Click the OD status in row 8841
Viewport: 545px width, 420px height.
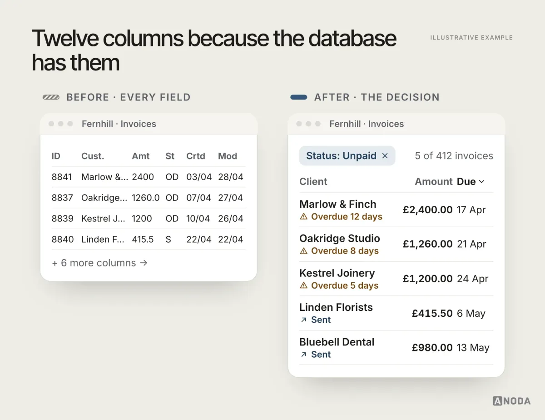tap(172, 177)
